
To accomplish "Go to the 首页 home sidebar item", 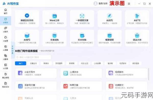I will pos(6,11).
